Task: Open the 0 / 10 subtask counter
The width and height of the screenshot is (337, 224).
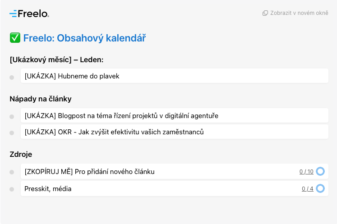Action: [x=306, y=172]
